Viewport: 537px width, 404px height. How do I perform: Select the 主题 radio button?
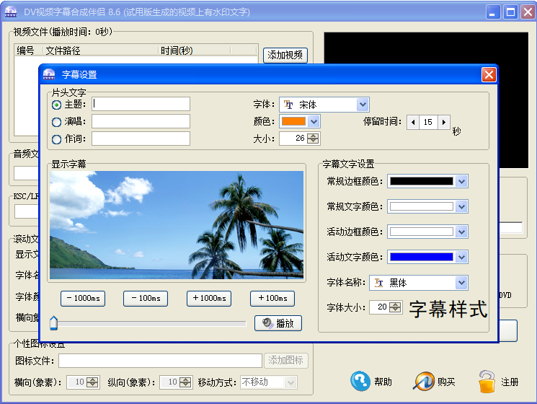pos(57,105)
